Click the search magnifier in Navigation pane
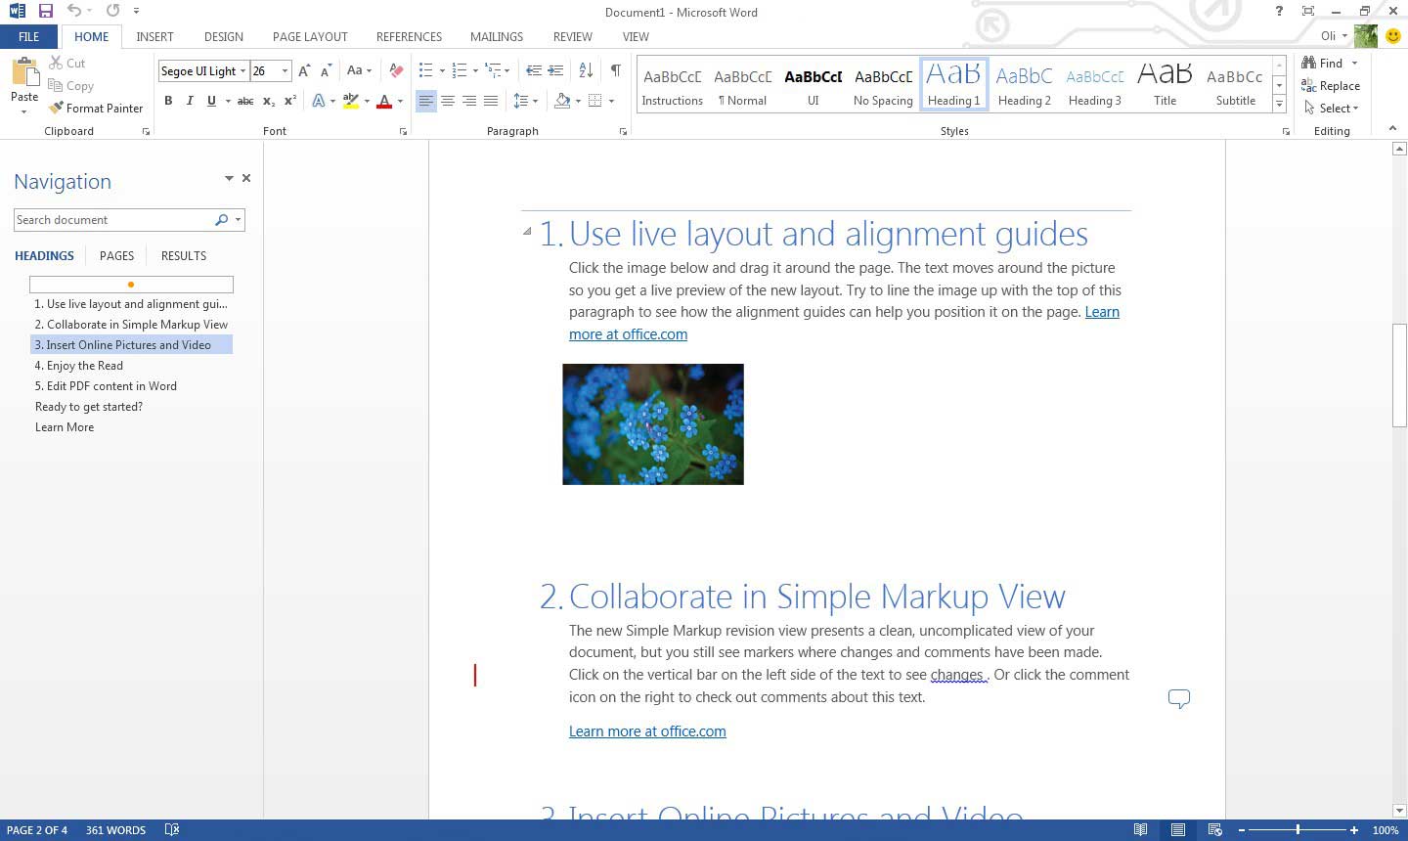The image size is (1408, 841). pos(221,220)
